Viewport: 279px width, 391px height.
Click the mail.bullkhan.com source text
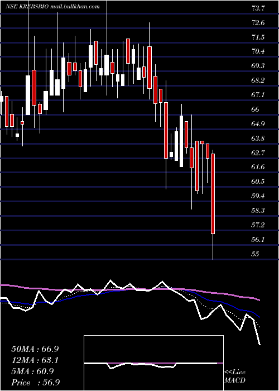[x=75, y=7]
